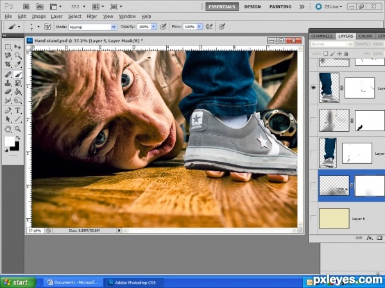This screenshot has height=288, width=385.
Task: Select the Magic Wand tool
Action: (18, 56)
